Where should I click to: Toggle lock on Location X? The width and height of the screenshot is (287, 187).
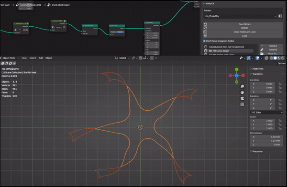click(x=280, y=84)
